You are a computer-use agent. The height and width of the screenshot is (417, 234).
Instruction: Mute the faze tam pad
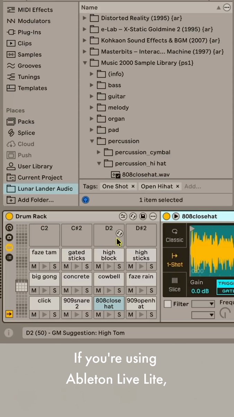34,267
